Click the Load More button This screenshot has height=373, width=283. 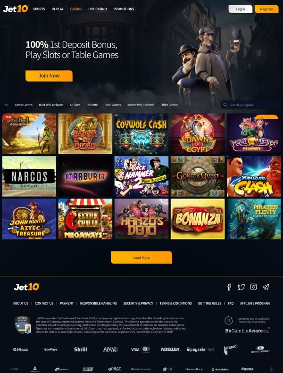[x=141, y=257]
